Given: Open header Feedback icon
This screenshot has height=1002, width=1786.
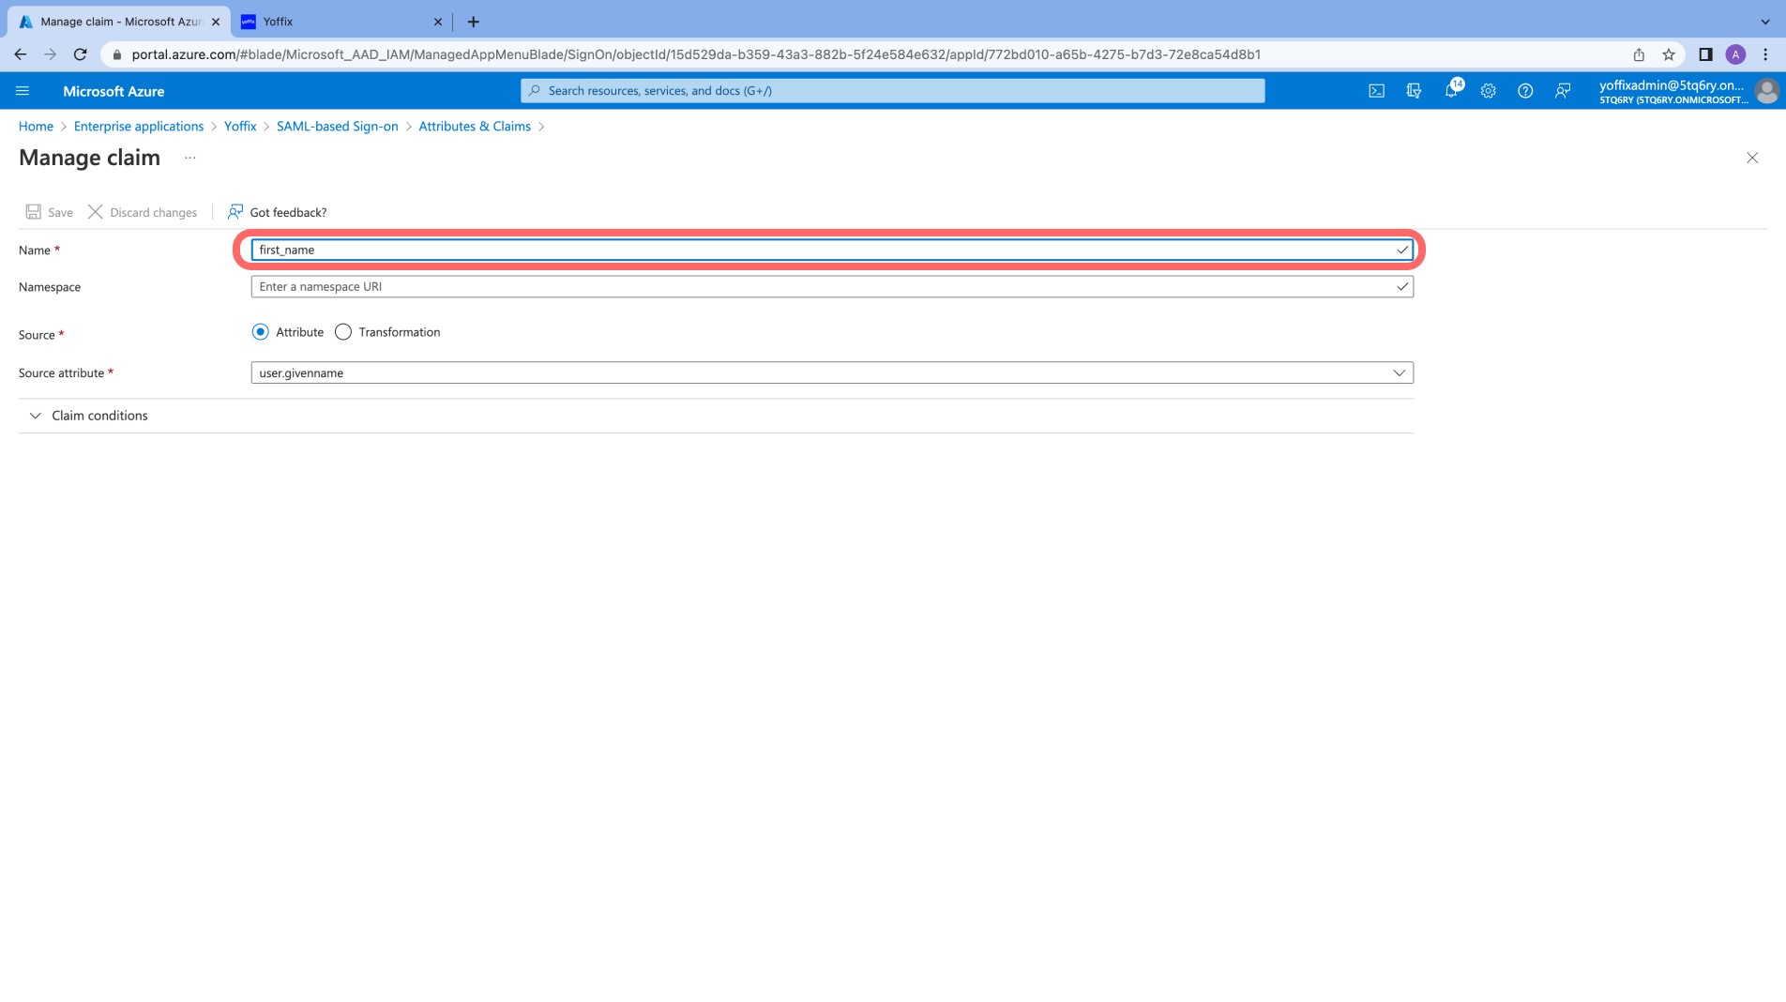Looking at the screenshot, I should (1563, 91).
